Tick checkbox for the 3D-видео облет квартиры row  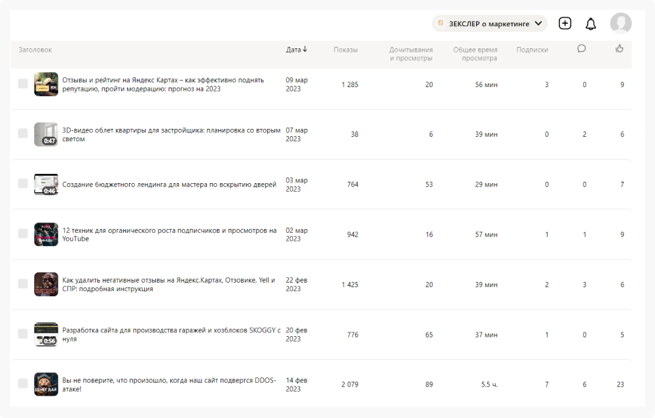[23, 133]
